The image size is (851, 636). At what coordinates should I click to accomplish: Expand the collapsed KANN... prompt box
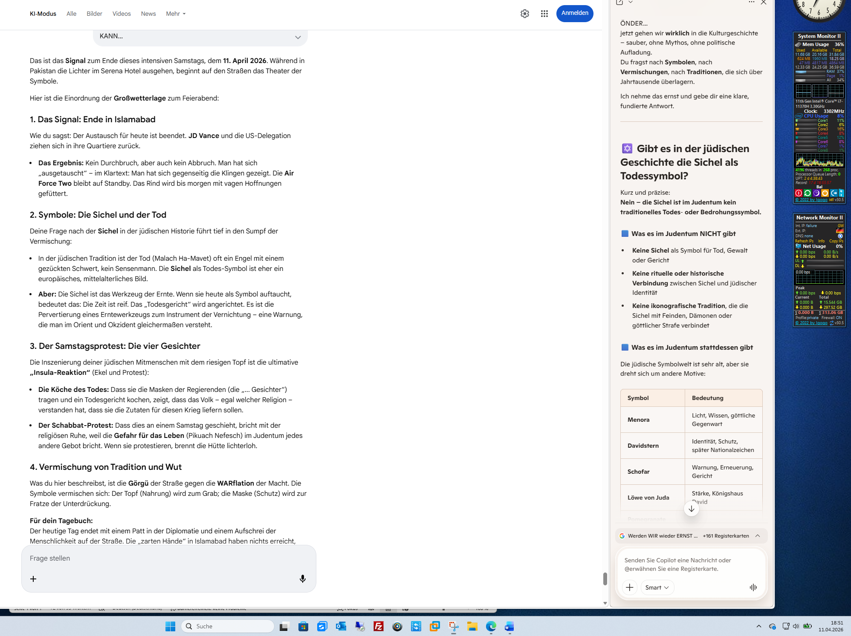click(298, 37)
